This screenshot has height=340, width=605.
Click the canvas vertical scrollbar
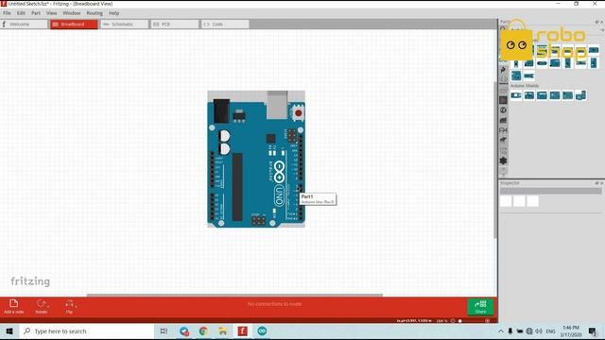495,160
